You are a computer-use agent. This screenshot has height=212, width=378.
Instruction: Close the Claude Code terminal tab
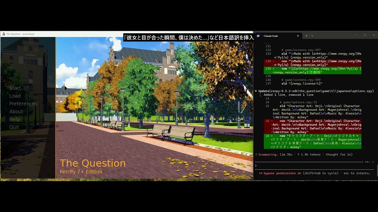(x=298, y=36)
